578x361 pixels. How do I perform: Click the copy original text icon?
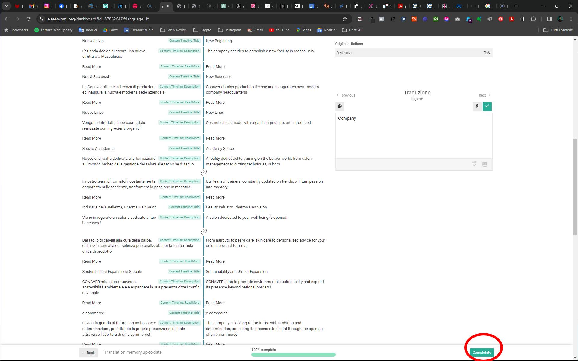pyautogui.click(x=340, y=106)
